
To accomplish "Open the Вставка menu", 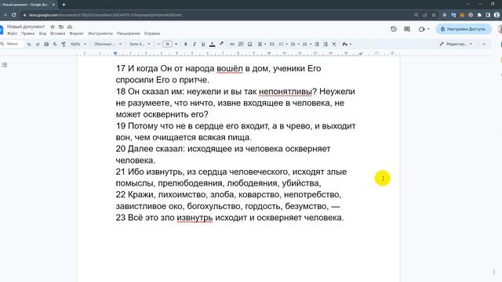I will pyautogui.click(x=57, y=34).
